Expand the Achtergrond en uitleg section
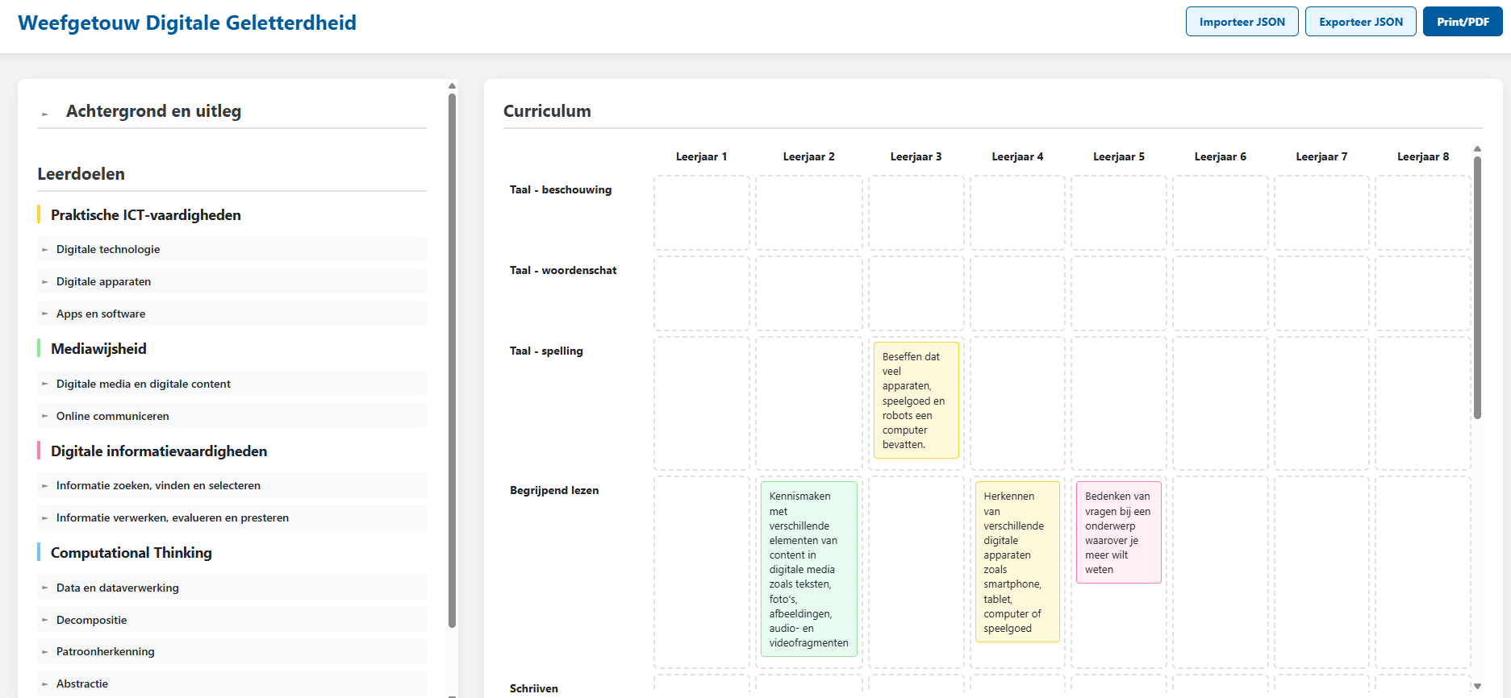 [x=232, y=111]
